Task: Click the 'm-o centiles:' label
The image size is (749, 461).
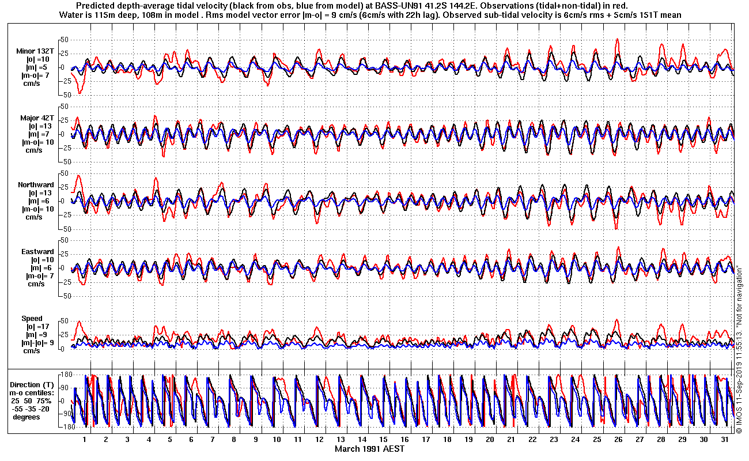Action: [x=33, y=392]
